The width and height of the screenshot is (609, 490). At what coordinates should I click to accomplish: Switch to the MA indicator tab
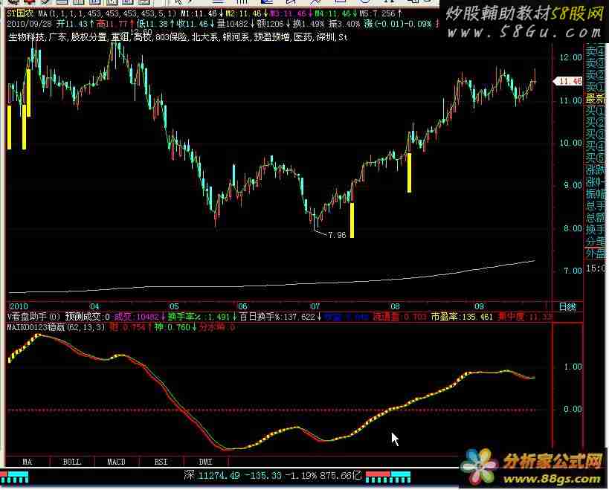[28, 462]
